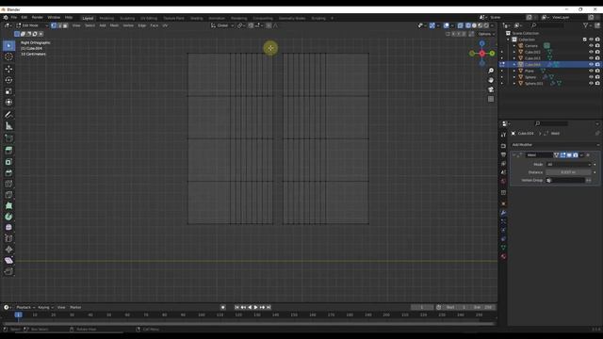Open the Window menu
Image resolution: width=603 pixels, height=339 pixels.
click(x=54, y=18)
